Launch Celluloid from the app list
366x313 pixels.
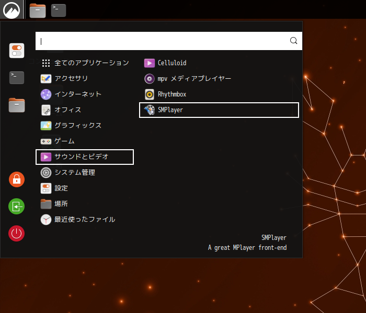click(219, 63)
